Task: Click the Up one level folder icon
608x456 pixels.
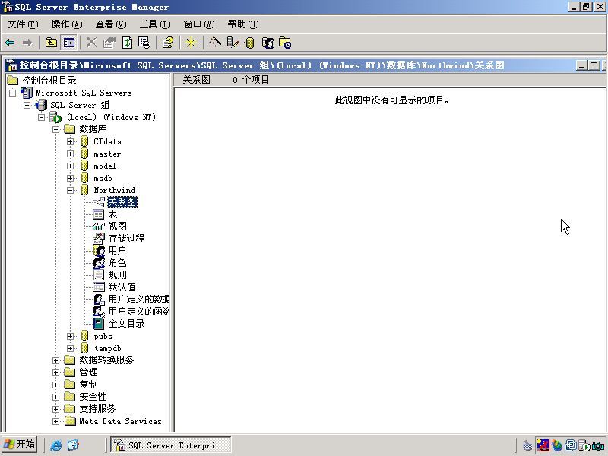Action: (51, 43)
